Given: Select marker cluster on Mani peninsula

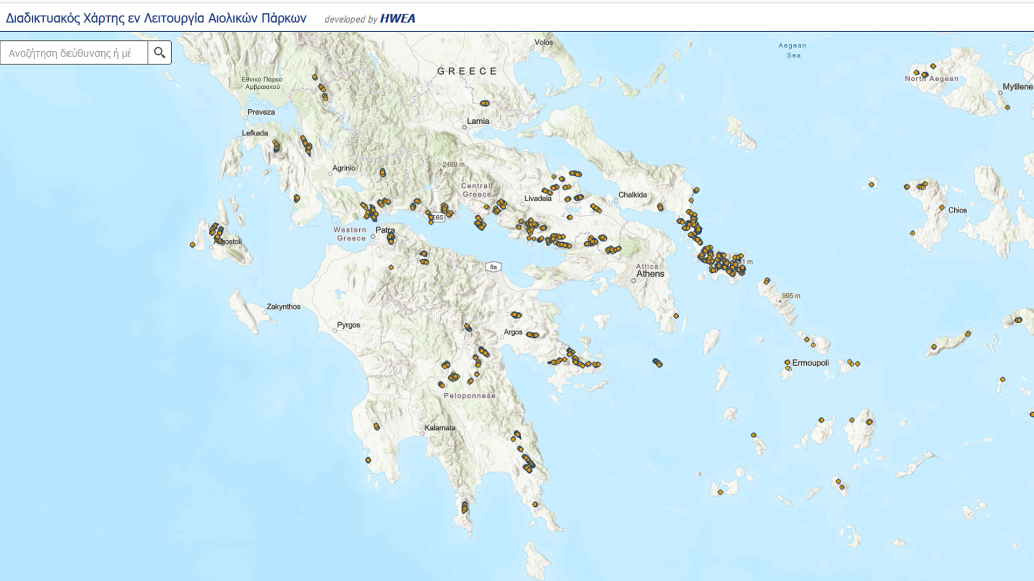Looking at the screenshot, I should pos(465,507).
